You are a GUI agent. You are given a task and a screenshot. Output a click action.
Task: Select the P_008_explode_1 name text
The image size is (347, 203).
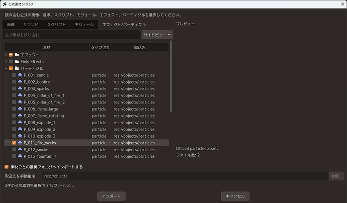point(39,123)
